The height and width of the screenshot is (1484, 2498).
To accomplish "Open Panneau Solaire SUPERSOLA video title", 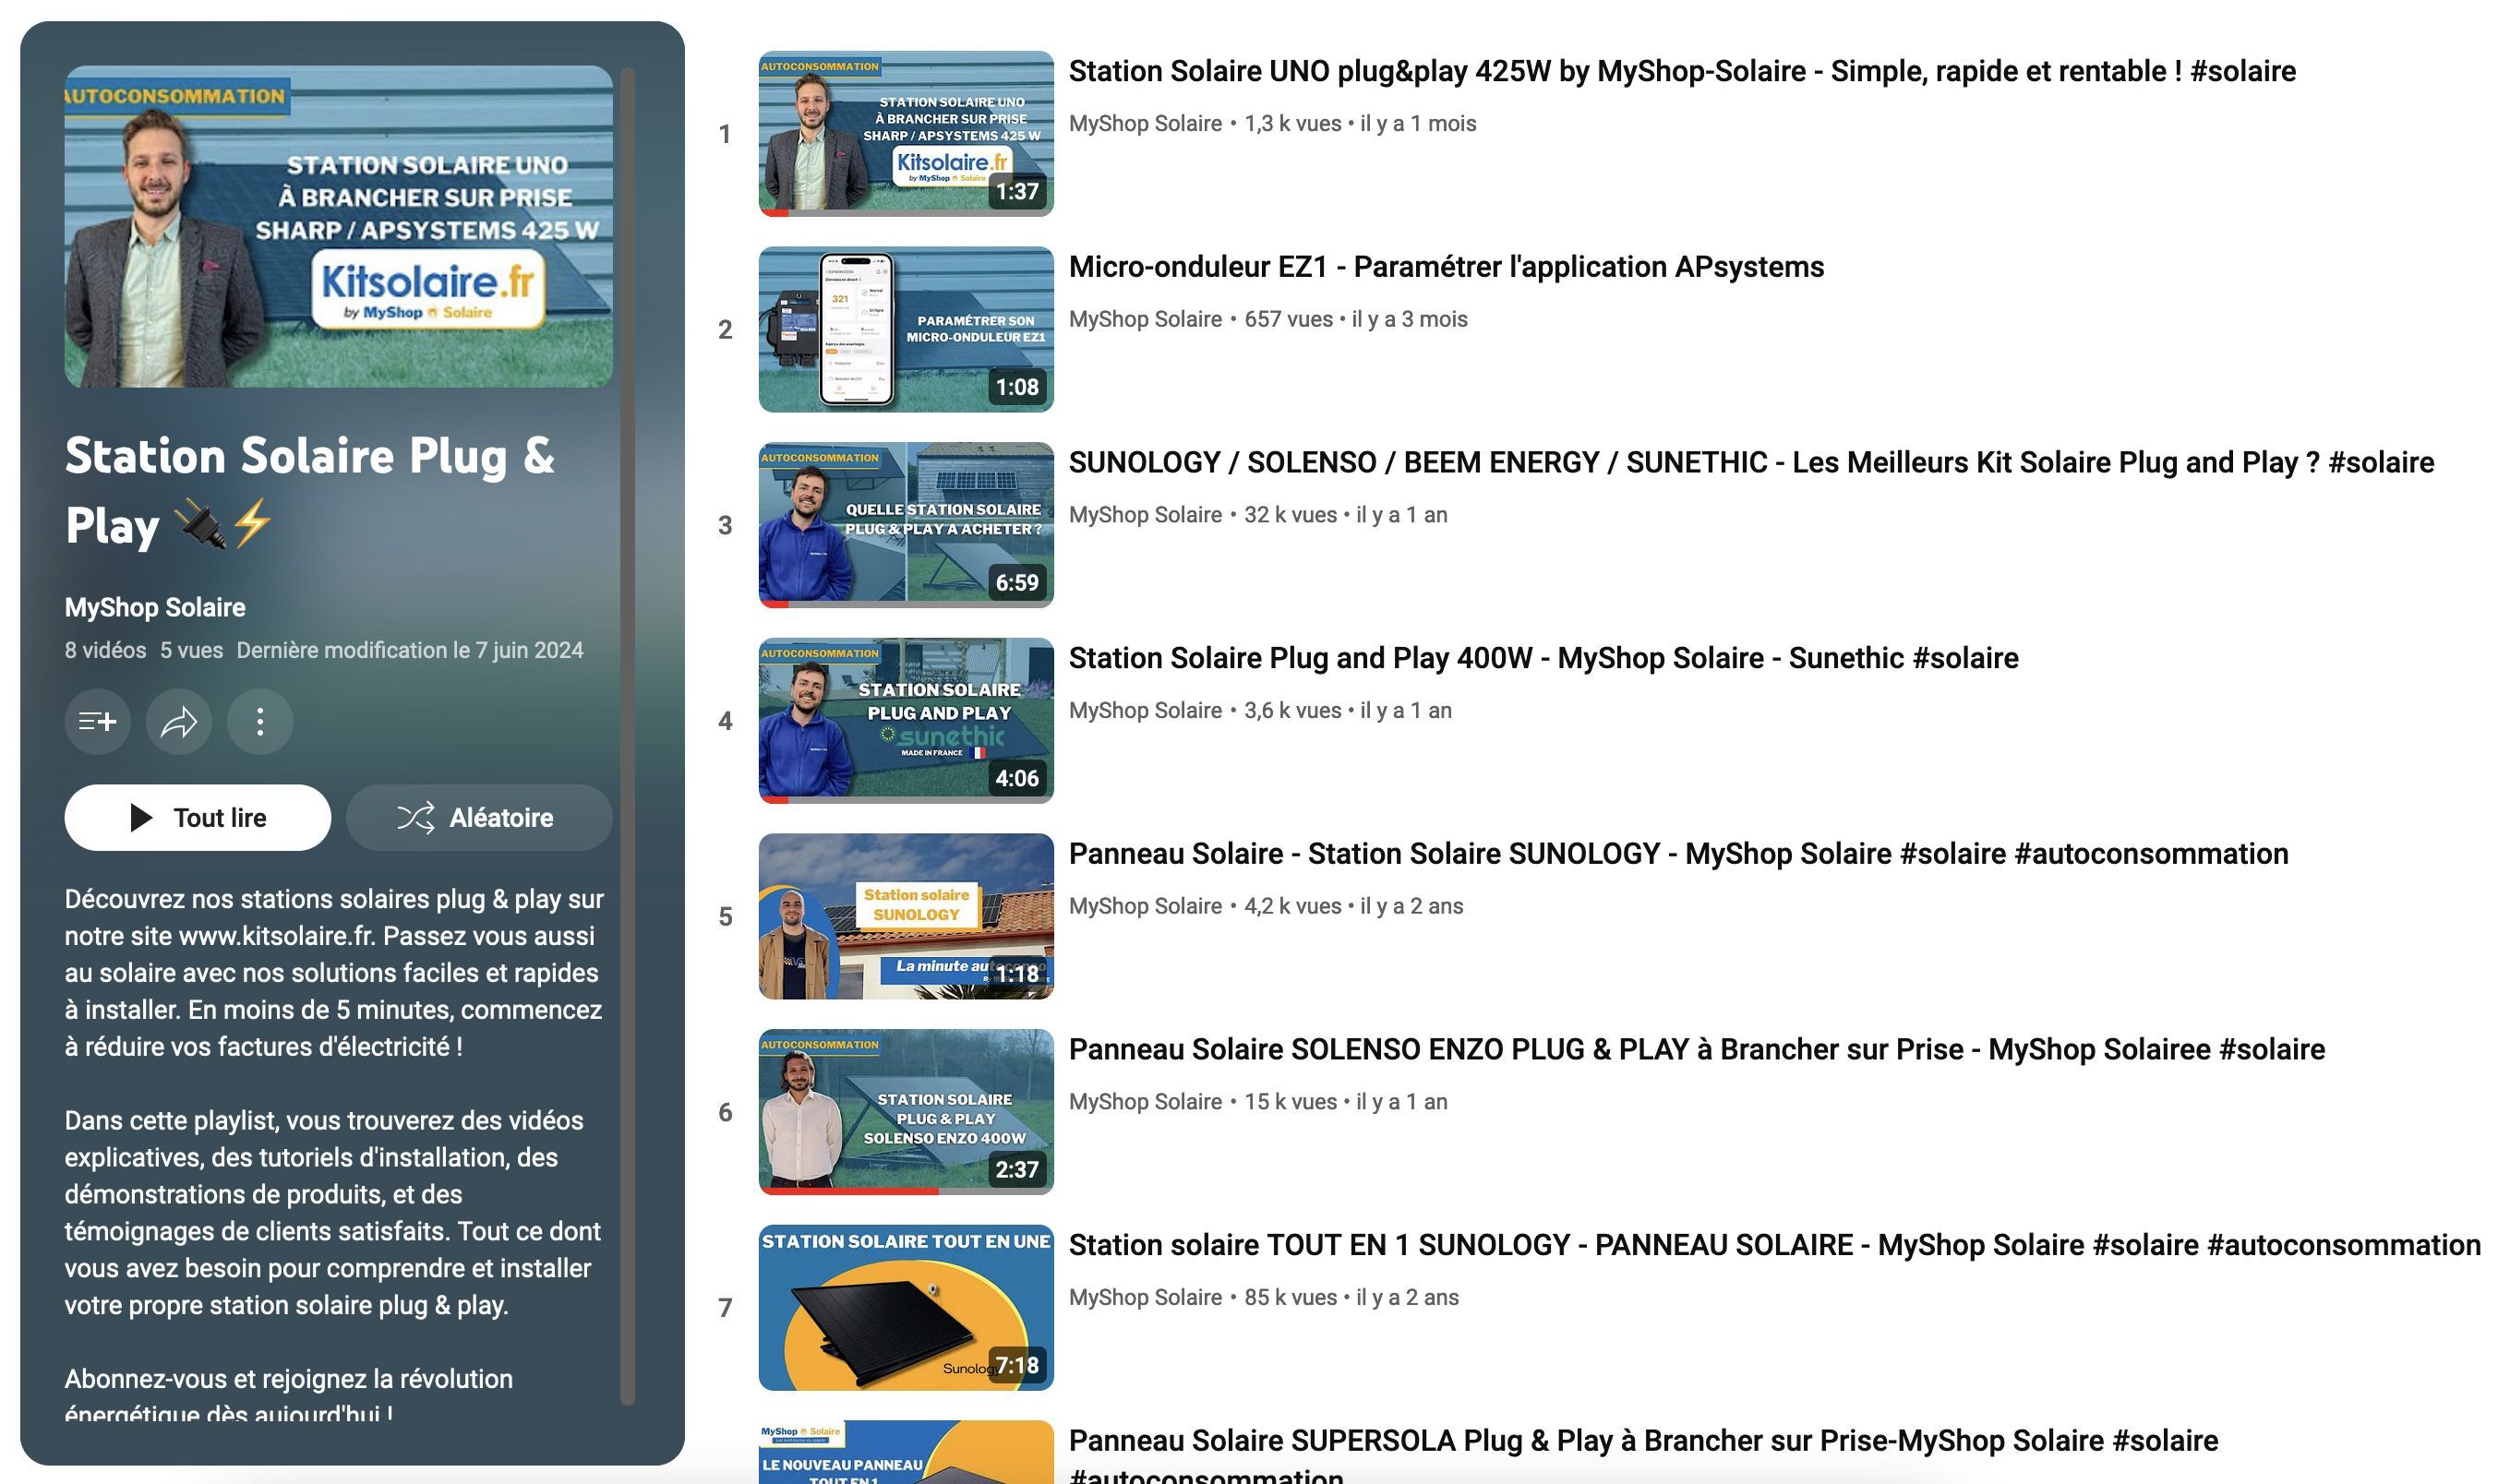I will pyautogui.click(x=1642, y=1440).
